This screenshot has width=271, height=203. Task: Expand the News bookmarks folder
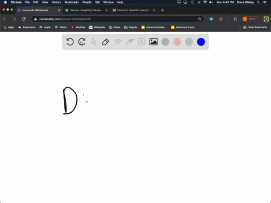coord(115,27)
